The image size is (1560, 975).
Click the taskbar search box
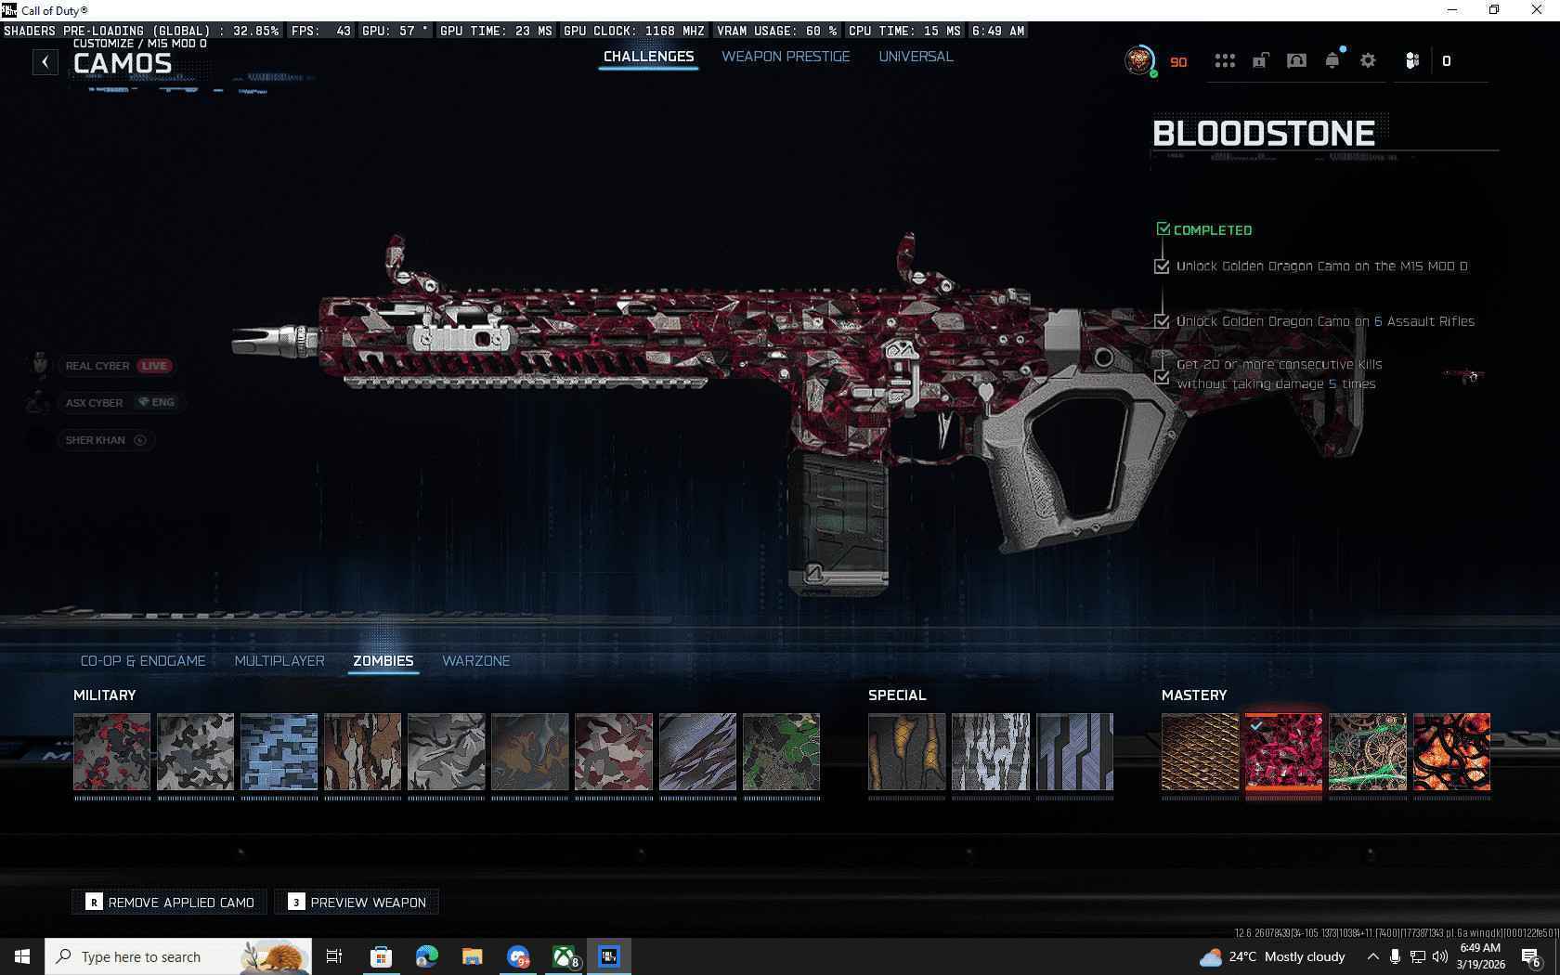point(178,956)
